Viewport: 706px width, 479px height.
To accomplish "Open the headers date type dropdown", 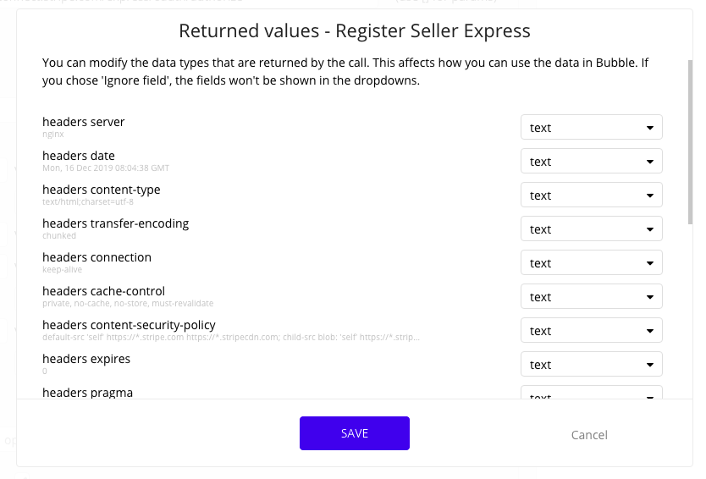I will [x=591, y=162].
